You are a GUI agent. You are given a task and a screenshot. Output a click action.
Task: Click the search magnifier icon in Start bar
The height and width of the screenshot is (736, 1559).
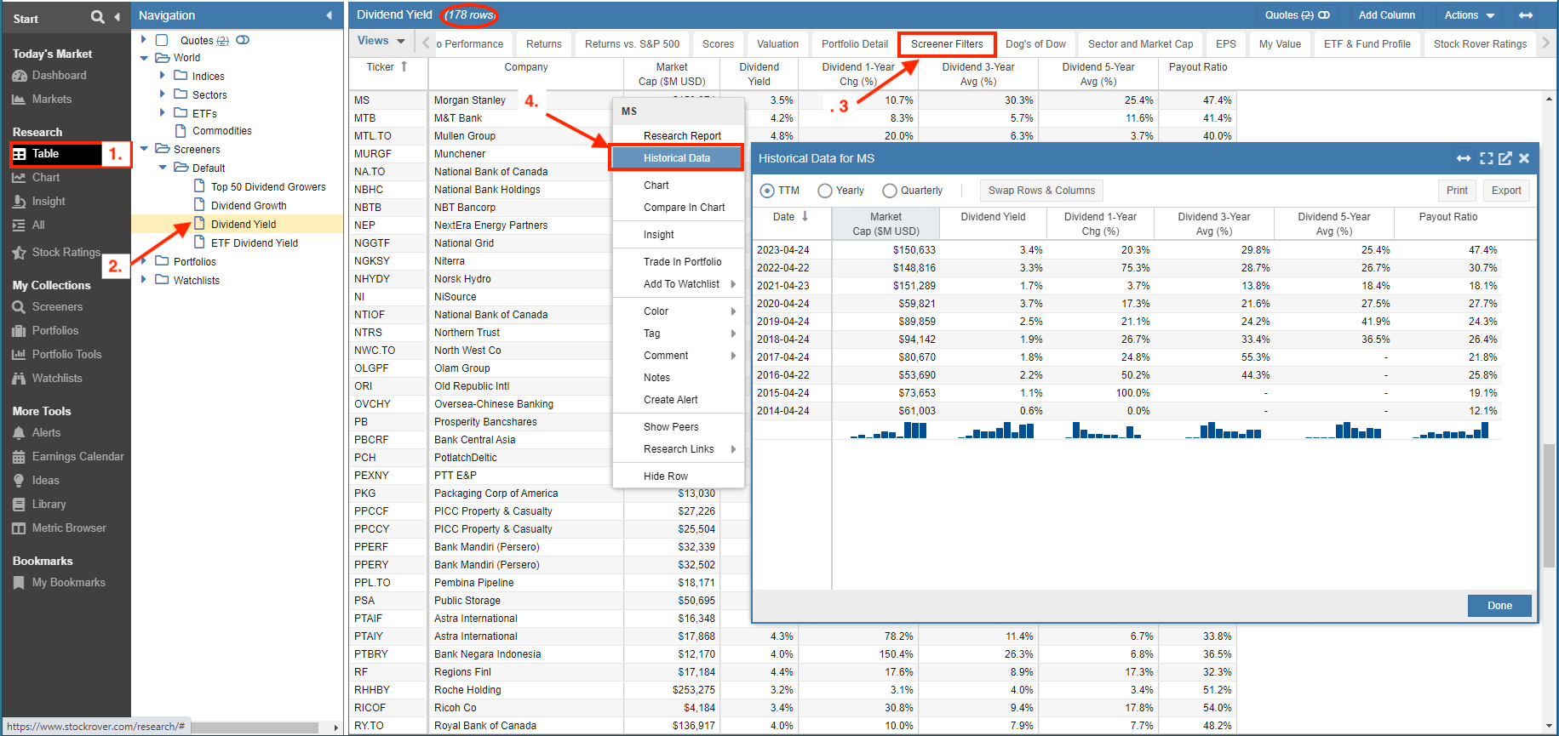(98, 17)
